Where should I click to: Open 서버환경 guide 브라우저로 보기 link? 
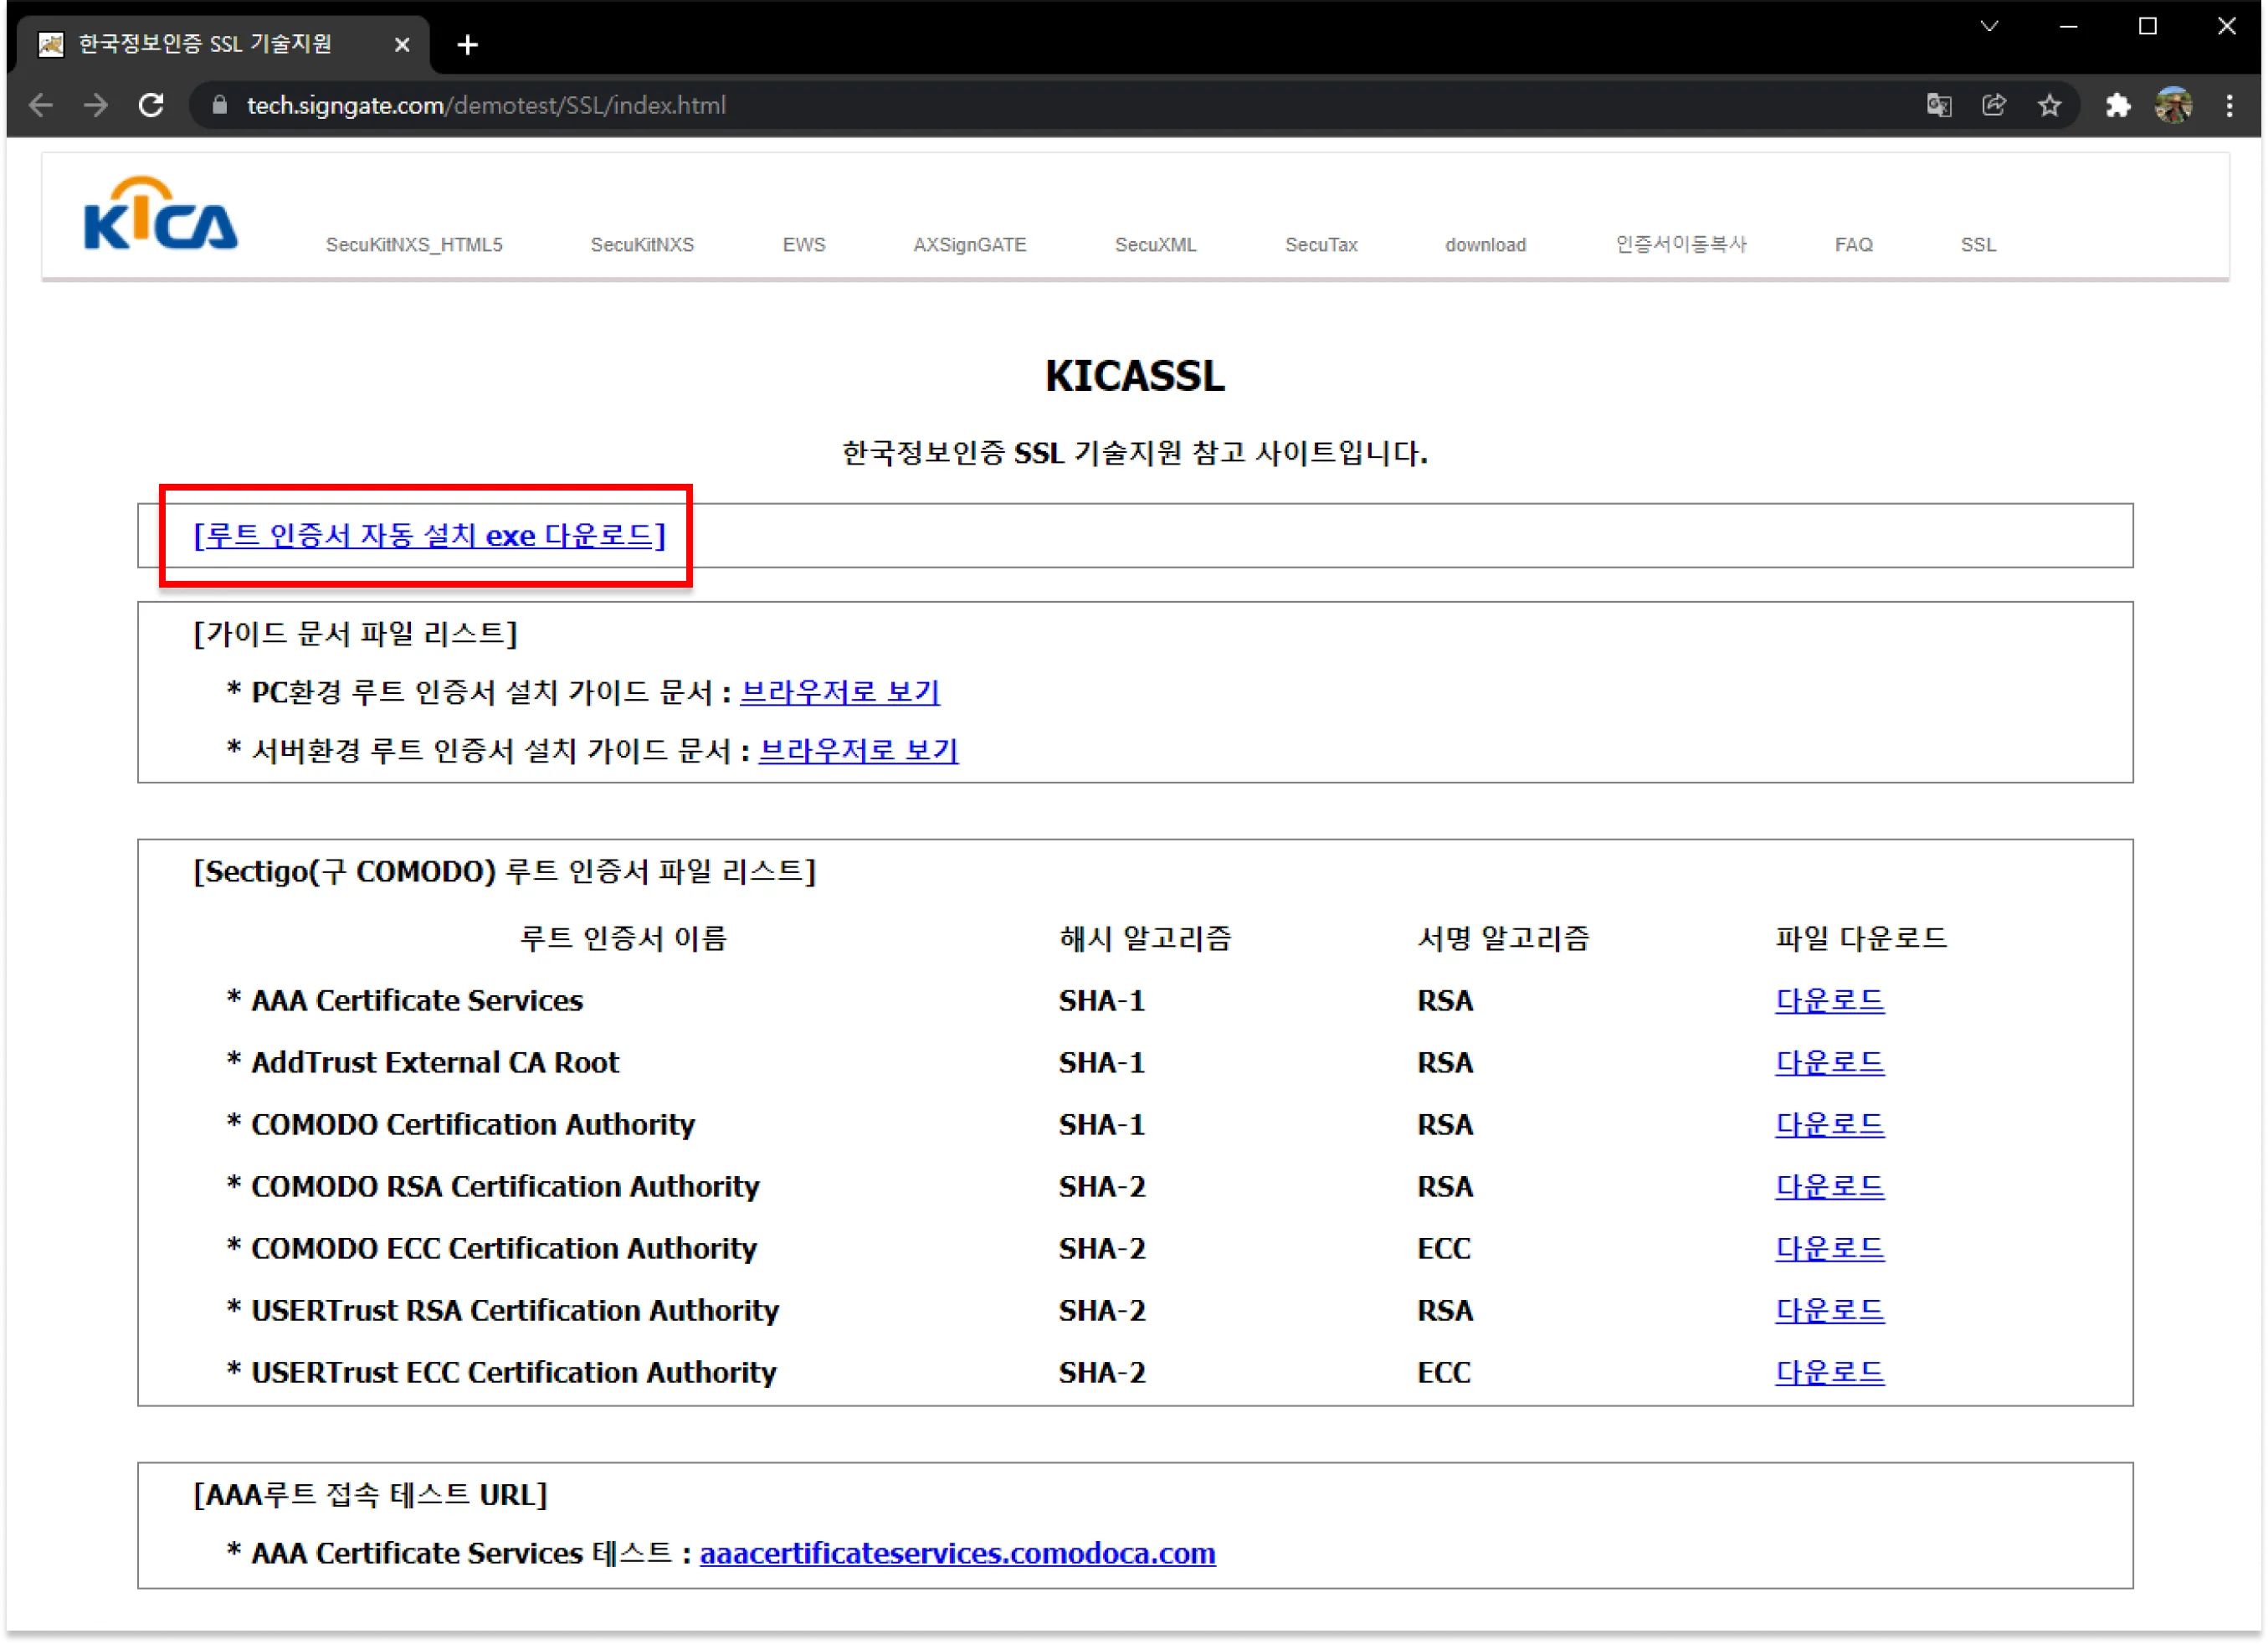(x=859, y=750)
